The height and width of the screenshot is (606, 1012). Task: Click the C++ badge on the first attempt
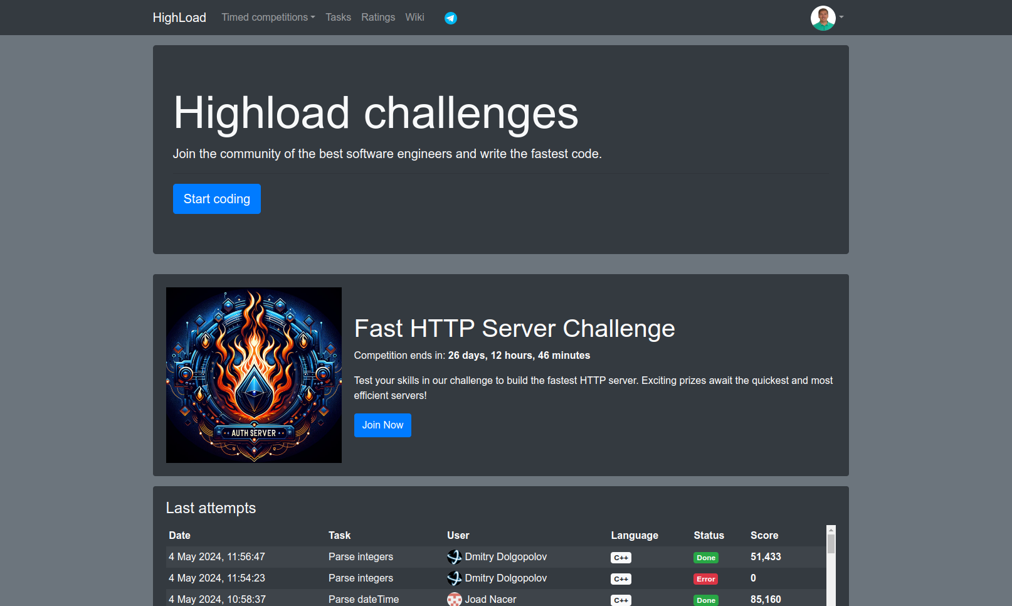pos(620,557)
